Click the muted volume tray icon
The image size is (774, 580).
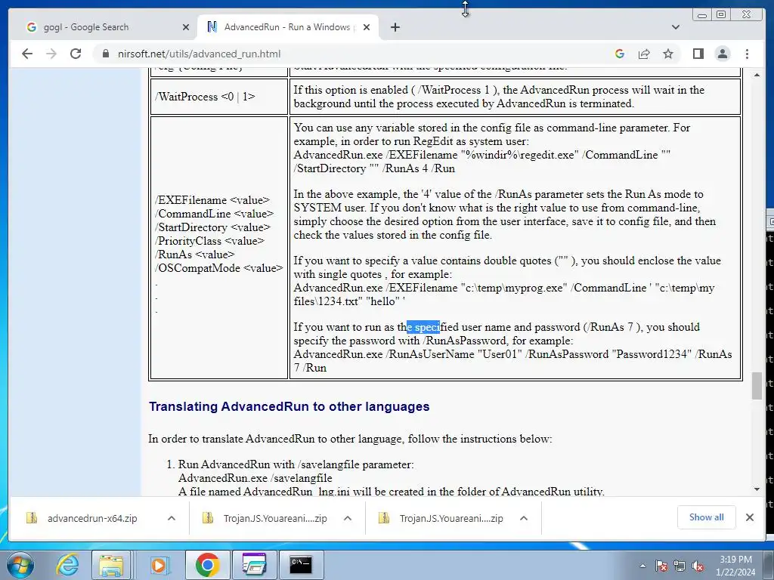[x=698, y=566]
